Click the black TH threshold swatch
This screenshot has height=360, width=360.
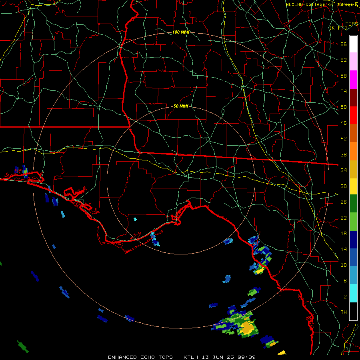(x=353, y=311)
